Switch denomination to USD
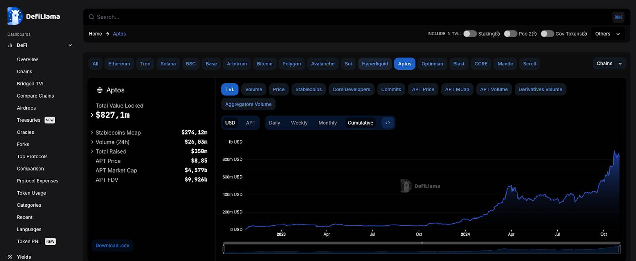Screen dimensions: 636x261 point(230,123)
